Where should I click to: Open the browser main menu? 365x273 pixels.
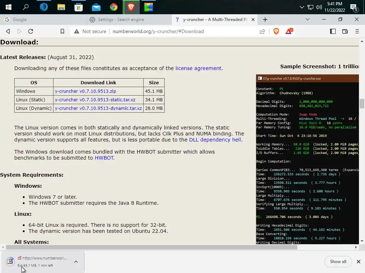357,31
